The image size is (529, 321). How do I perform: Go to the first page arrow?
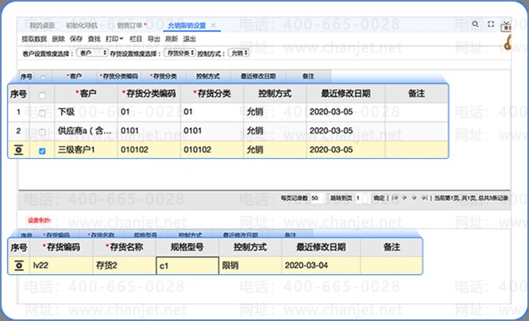pos(395,198)
